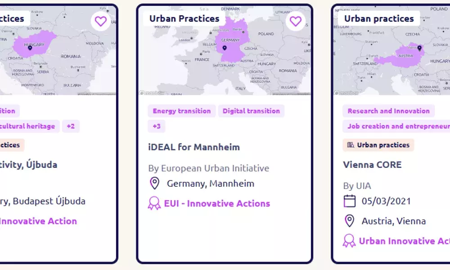Open the iDEAL for Mannheim title link
The width and height of the screenshot is (450, 270).
(194, 147)
